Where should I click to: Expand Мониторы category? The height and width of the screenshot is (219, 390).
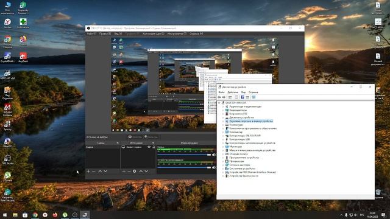coord(223,147)
